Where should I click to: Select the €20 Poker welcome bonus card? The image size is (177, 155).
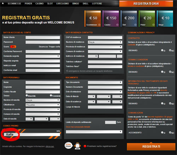pos(147,19)
